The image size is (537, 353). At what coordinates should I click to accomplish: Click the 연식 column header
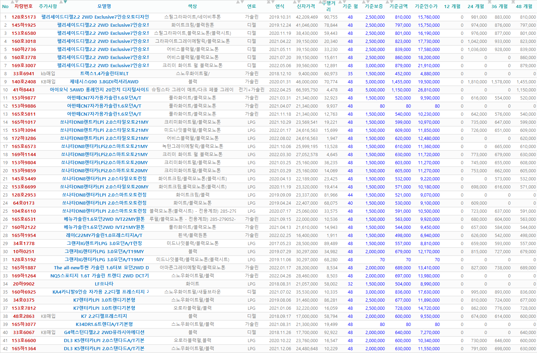(280, 6)
